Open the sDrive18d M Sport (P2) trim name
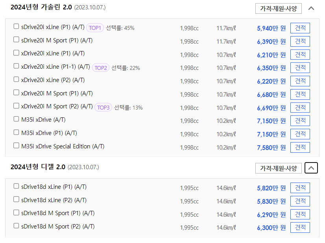Image resolution: width=325 pixels, height=243 pixels. (x=58, y=227)
